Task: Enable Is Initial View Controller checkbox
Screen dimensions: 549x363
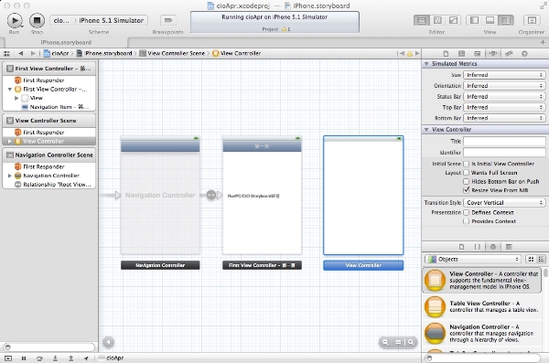Action: pyautogui.click(x=466, y=164)
